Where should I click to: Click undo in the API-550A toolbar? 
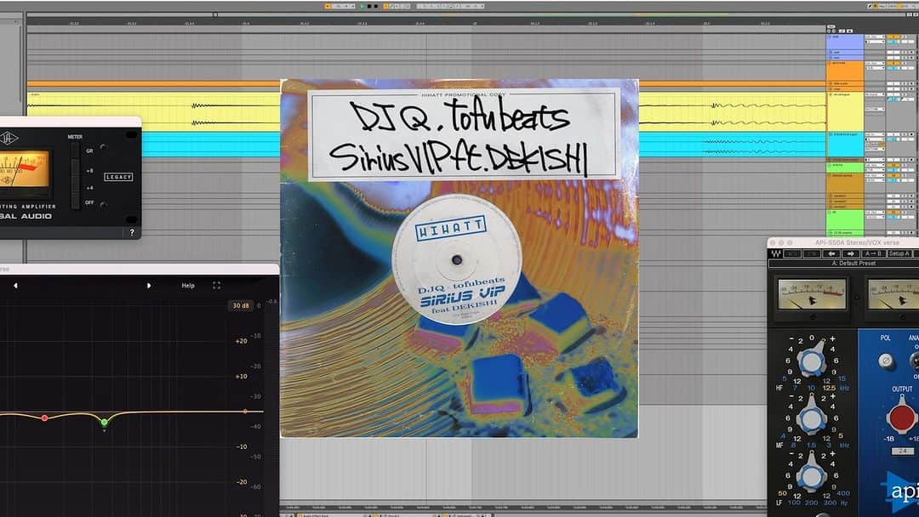[x=792, y=253]
